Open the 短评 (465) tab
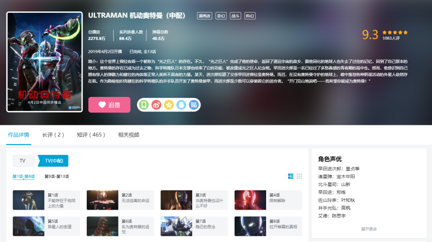The height and width of the screenshot is (242, 432). (x=91, y=135)
